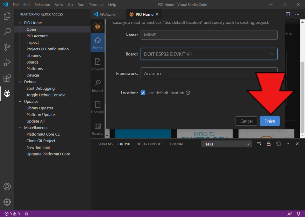The image size is (305, 217).
Task: Click the project Name input field
Action: click(209, 35)
